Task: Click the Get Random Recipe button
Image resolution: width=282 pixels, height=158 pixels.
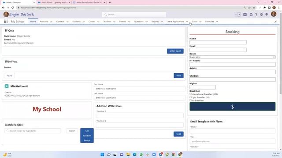Action: [87, 136]
